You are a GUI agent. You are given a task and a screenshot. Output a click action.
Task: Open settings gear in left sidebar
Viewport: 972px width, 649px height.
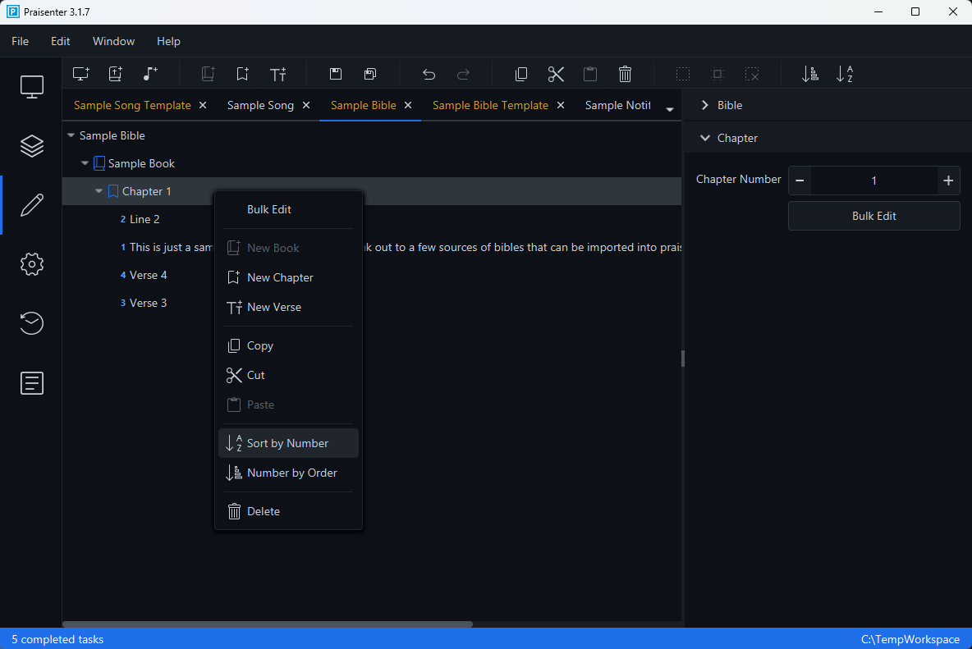coord(31,264)
